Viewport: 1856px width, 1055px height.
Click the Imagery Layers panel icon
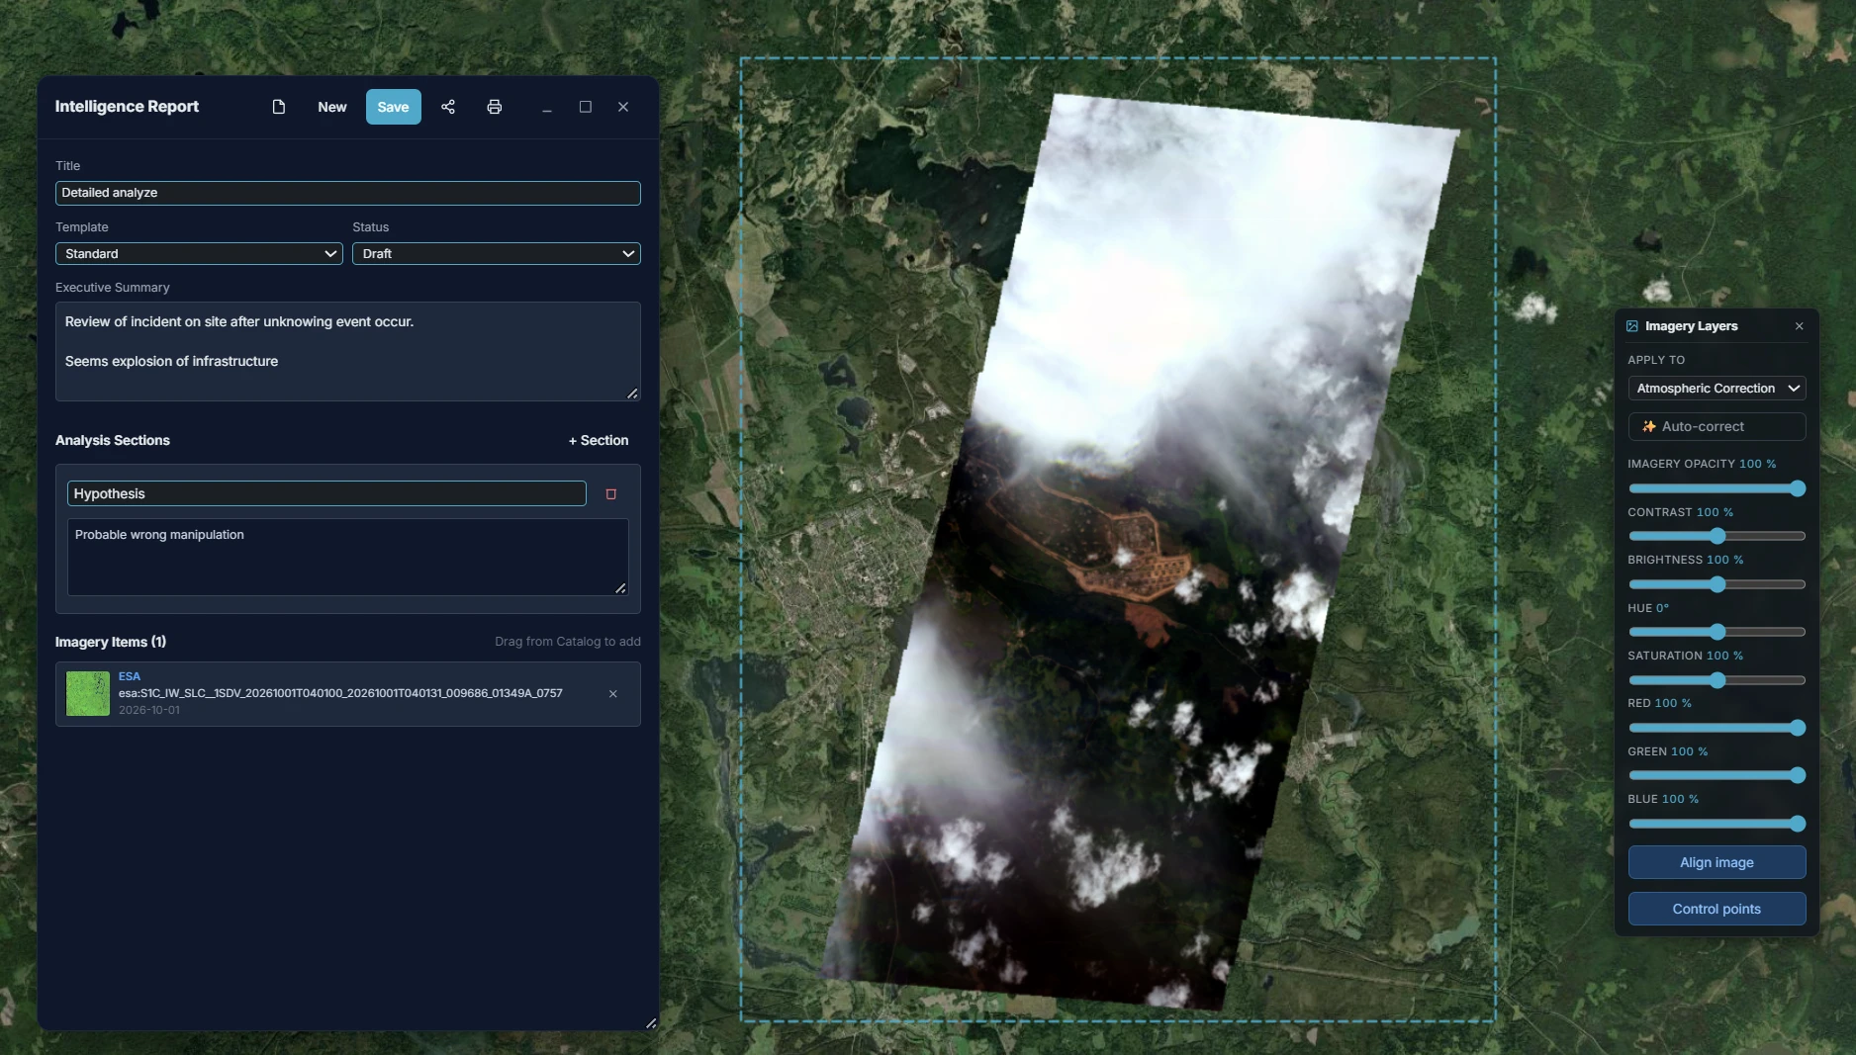pos(1632,326)
